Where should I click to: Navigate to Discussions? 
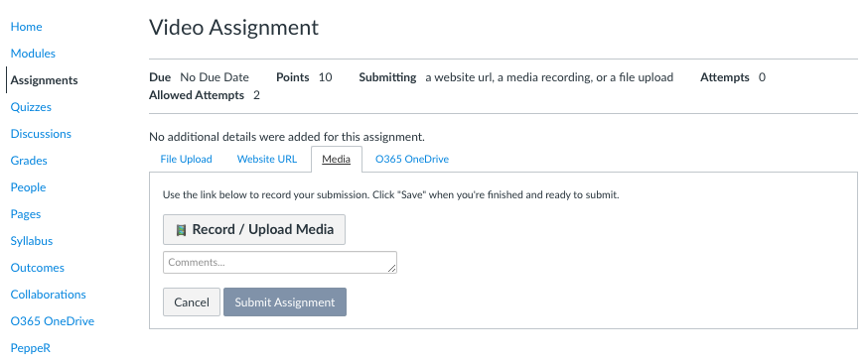[41, 134]
